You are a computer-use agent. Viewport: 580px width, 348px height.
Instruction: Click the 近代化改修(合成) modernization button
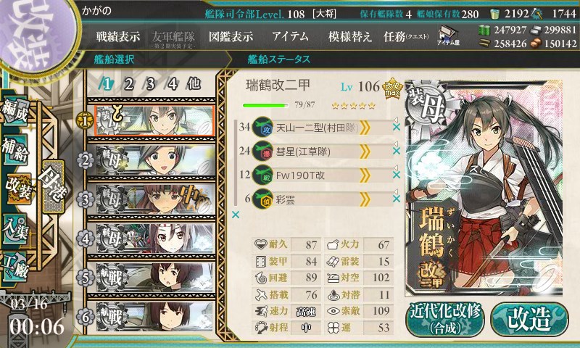tap(445, 319)
